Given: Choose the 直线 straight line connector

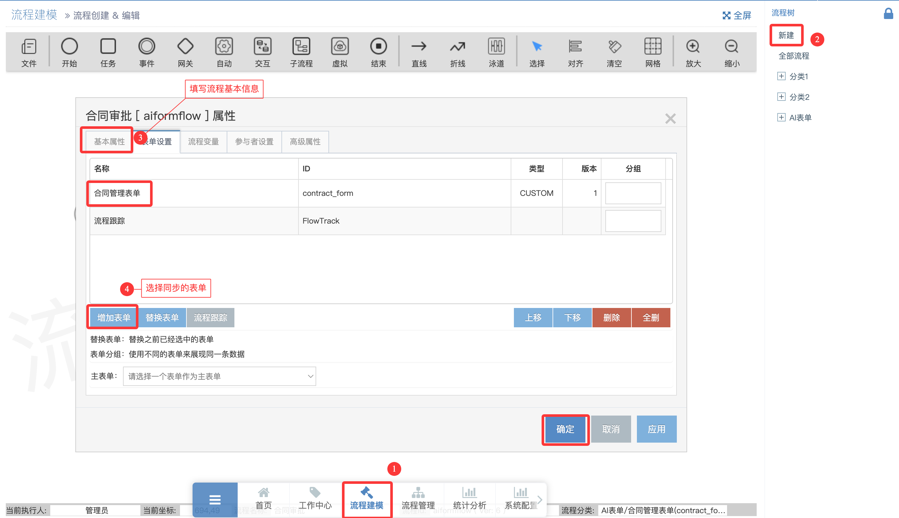Looking at the screenshot, I should click(x=419, y=53).
